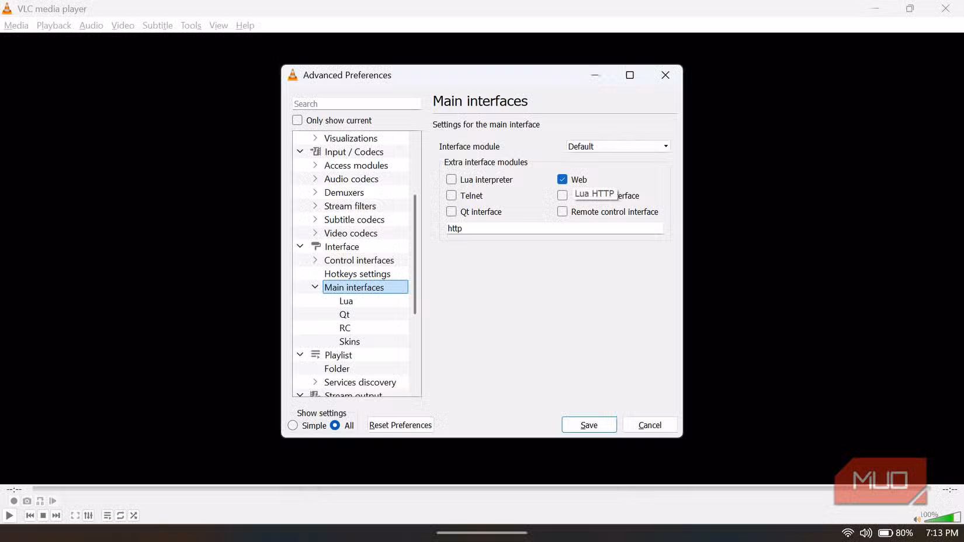Expand the Subtitle codecs branch

pyautogui.click(x=315, y=220)
